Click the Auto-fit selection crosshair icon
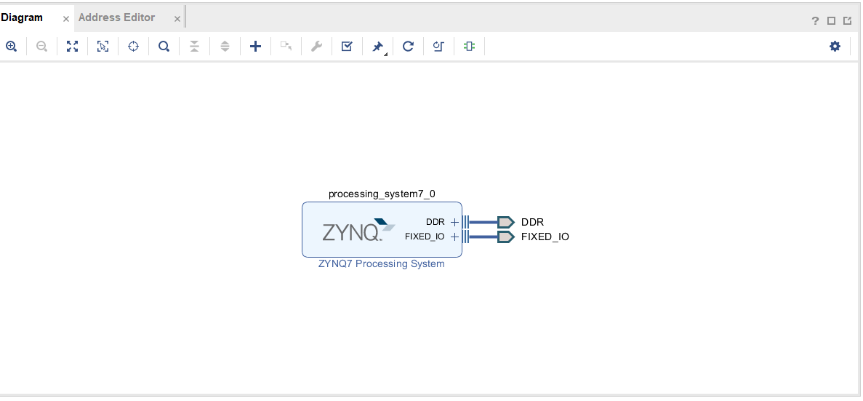This screenshot has width=863, height=401. [133, 47]
